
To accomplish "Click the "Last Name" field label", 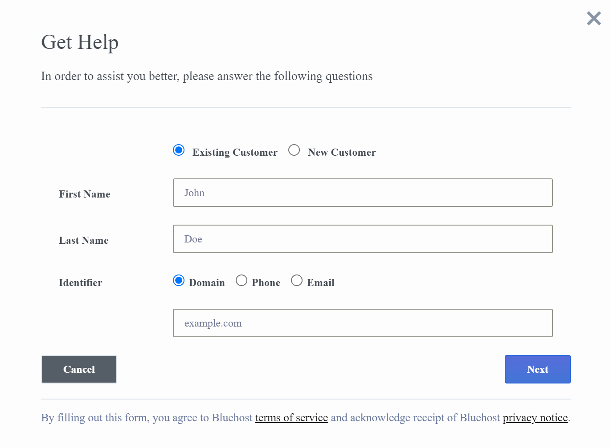I will pos(84,241).
